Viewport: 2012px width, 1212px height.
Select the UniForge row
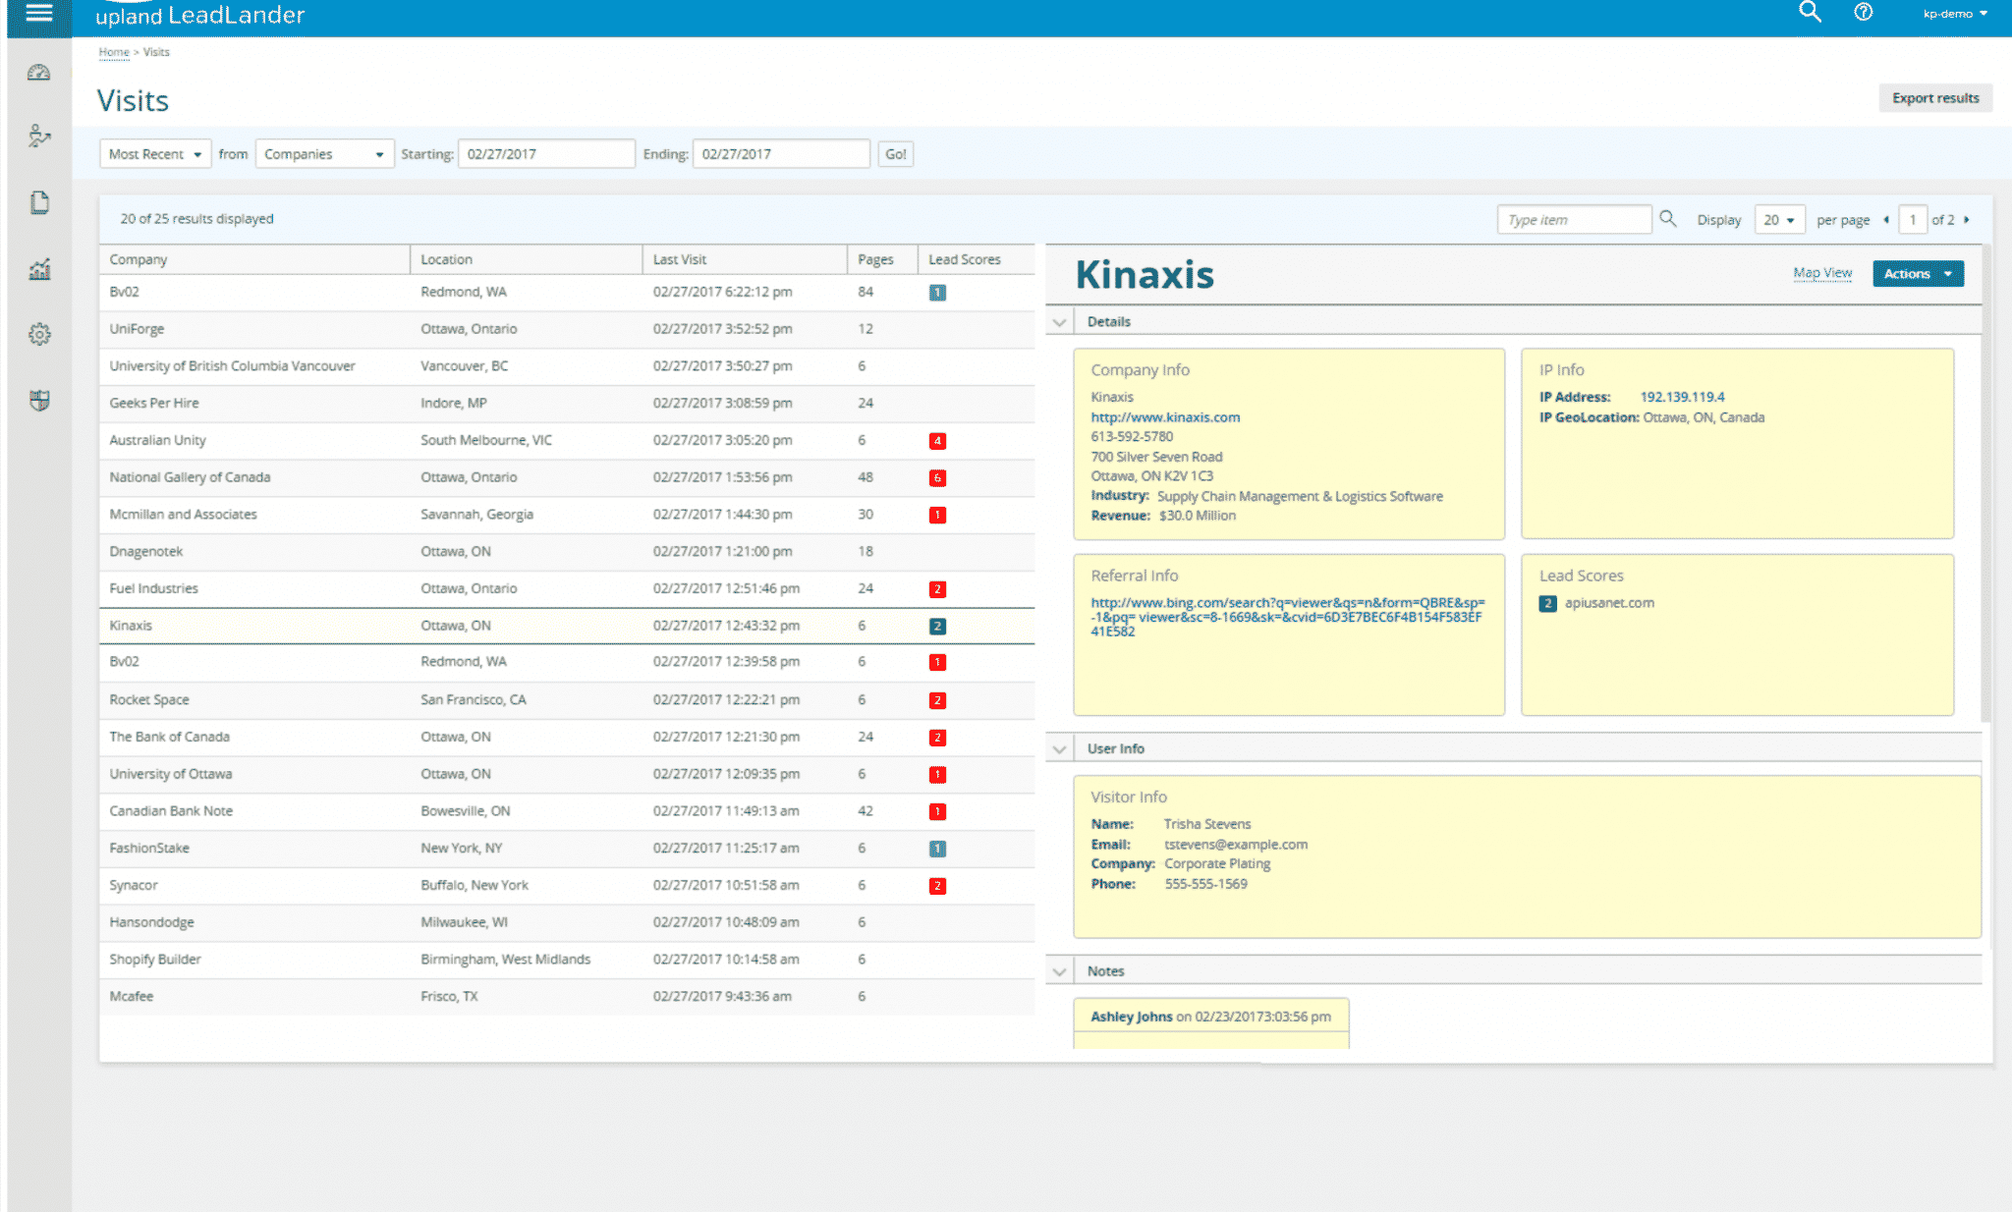567,329
